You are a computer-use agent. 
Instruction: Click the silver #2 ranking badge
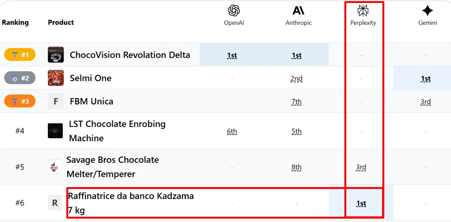(x=20, y=78)
